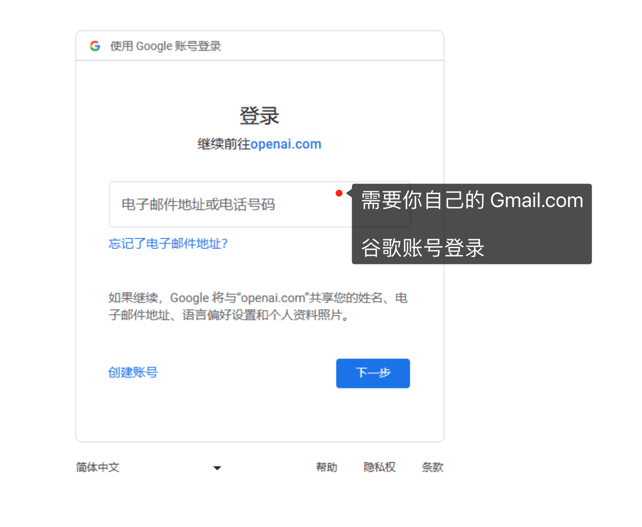642x527 pixels.
Task: Click 忘记了电子邮件地址? link
Action: tap(168, 244)
